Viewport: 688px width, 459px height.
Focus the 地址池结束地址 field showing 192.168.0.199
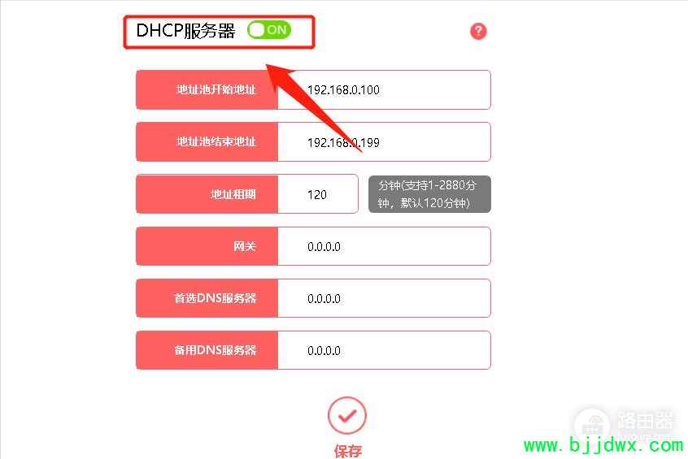(384, 142)
